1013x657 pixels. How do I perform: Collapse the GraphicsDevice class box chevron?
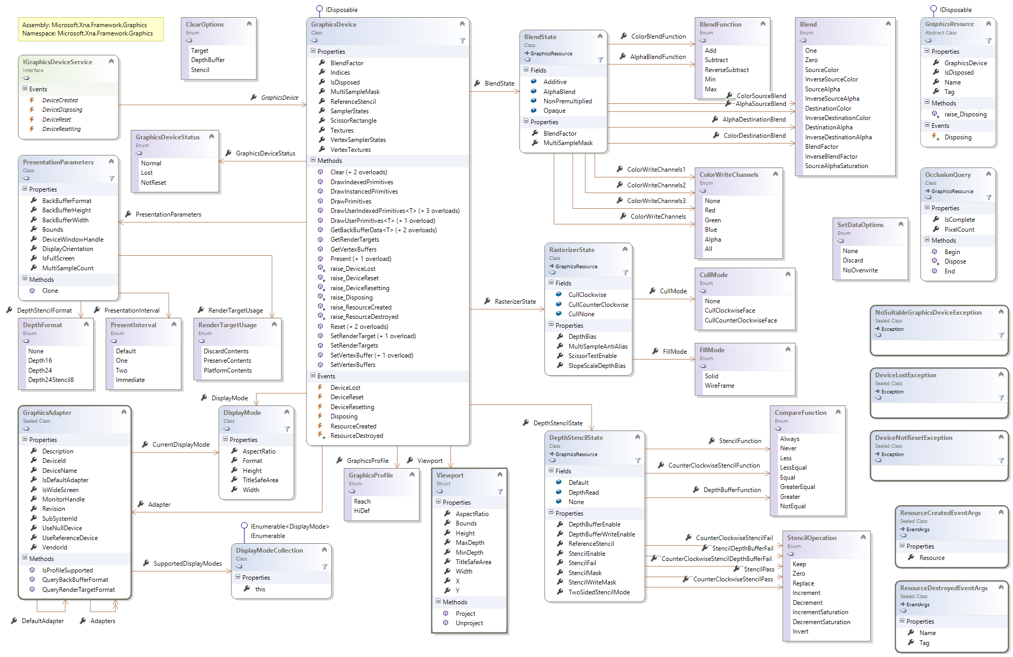tap(462, 24)
